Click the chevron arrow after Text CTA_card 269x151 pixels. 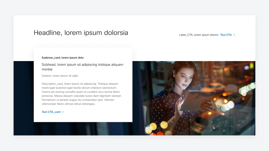[x=63, y=112]
